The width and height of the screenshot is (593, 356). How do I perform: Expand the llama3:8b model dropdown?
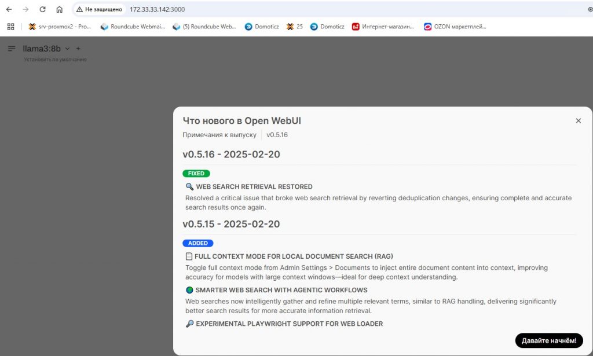click(x=67, y=49)
